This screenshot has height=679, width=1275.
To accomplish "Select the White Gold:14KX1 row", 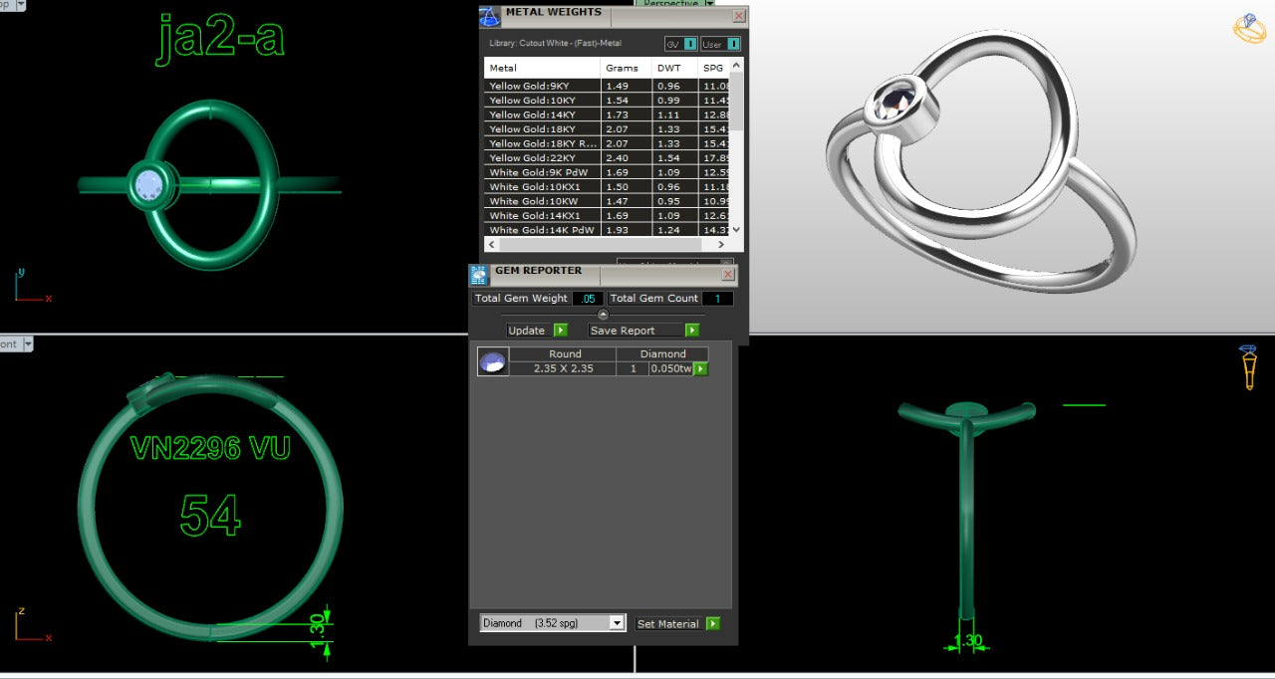I will point(608,215).
